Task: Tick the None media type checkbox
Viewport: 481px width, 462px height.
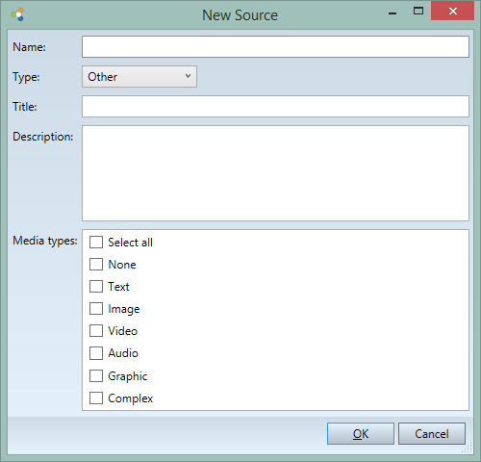Action: coord(96,265)
